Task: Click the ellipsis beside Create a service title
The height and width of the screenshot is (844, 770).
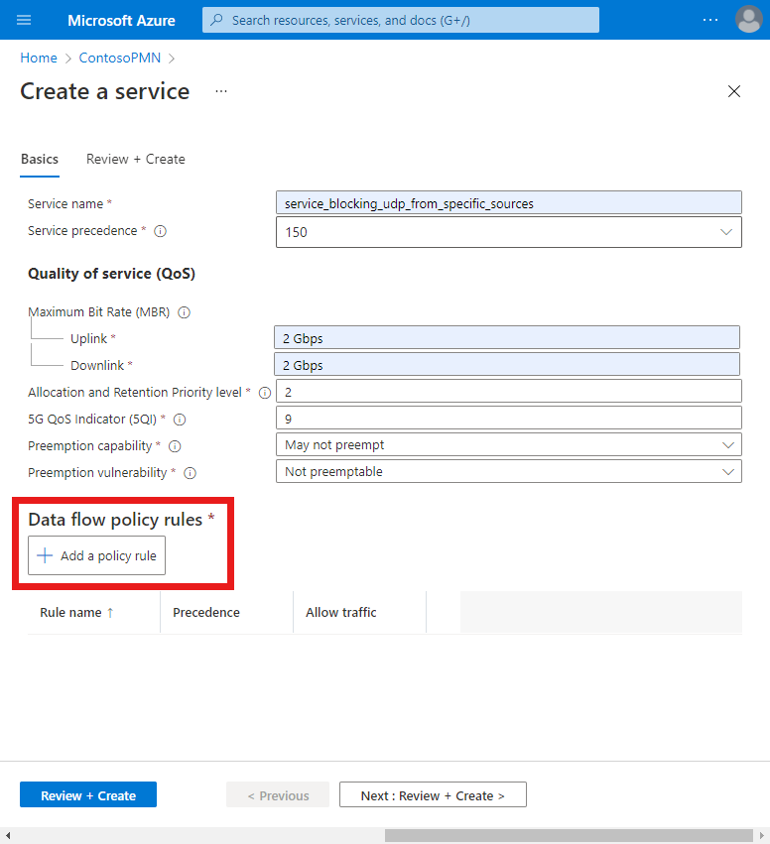Action: click(220, 91)
